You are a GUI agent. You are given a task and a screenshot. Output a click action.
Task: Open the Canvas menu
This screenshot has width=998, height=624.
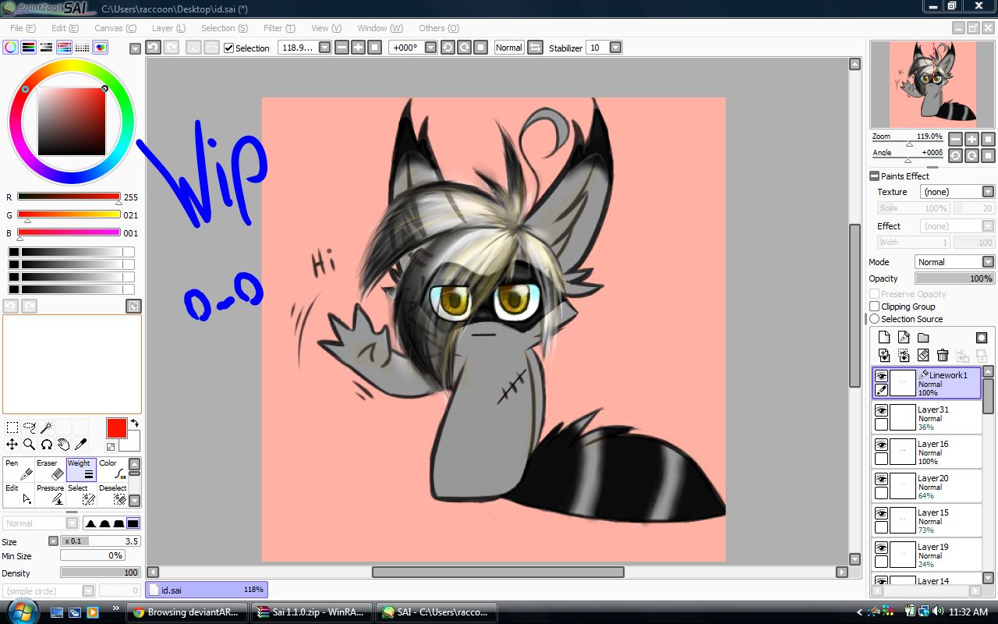click(115, 28)
